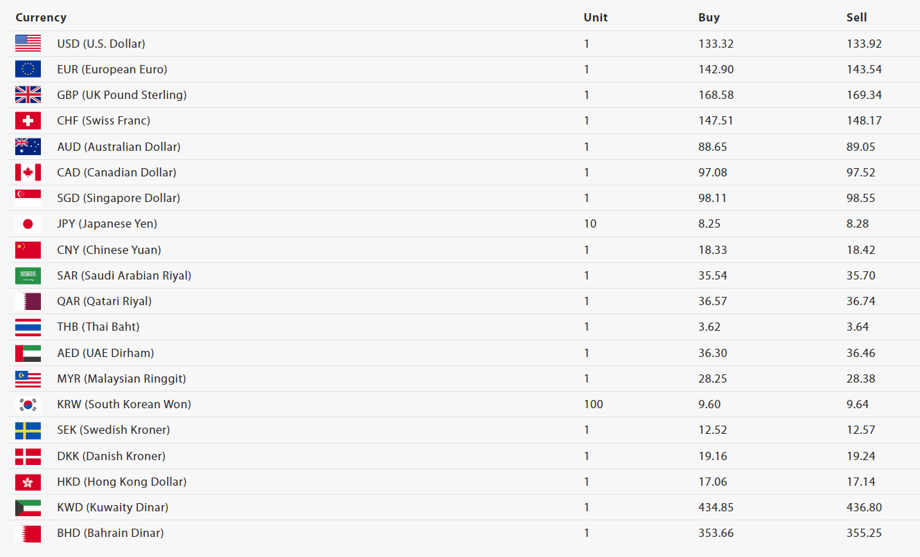Click the Canadian flag icon
The width and height of the screenshot is (920, 557).
(28, 172)
